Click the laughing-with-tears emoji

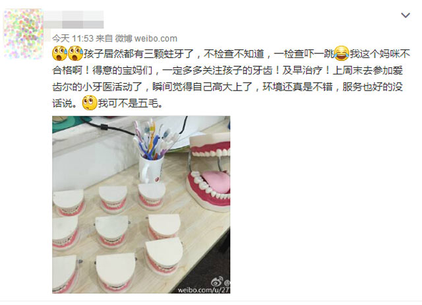coord(342,53)
